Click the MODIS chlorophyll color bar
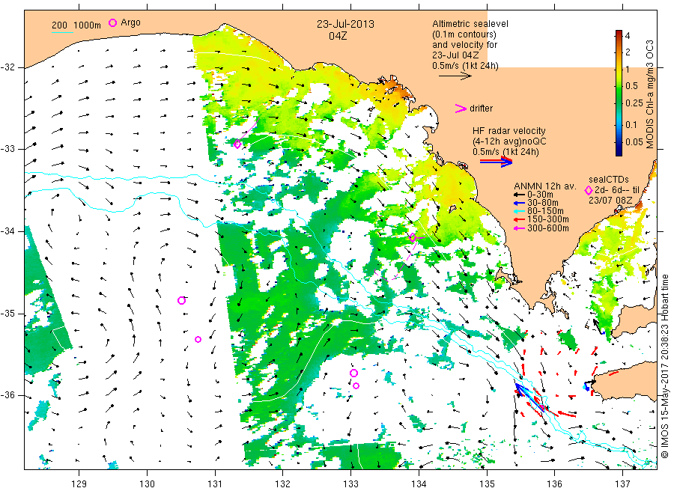The width and height of the screenshot is (674, 494). [619, 93]
